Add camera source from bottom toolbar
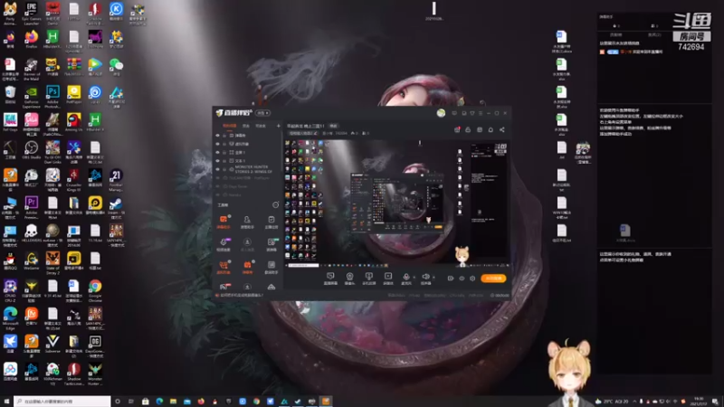Viewport: 724px width, 407px height. tap(349, 279)
